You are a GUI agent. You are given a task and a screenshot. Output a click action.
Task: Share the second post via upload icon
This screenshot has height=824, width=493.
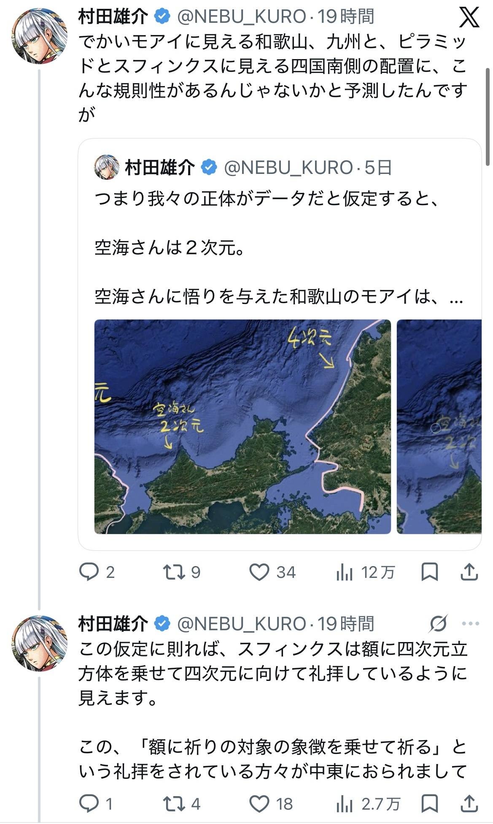pyautogui.click(x=469, y=803)
